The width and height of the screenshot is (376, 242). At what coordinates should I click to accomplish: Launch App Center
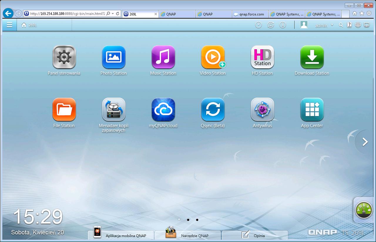[x=312, y=110]
